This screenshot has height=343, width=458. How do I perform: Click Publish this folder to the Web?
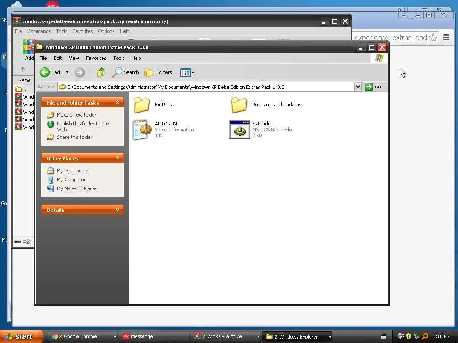[x=83, y=126]
